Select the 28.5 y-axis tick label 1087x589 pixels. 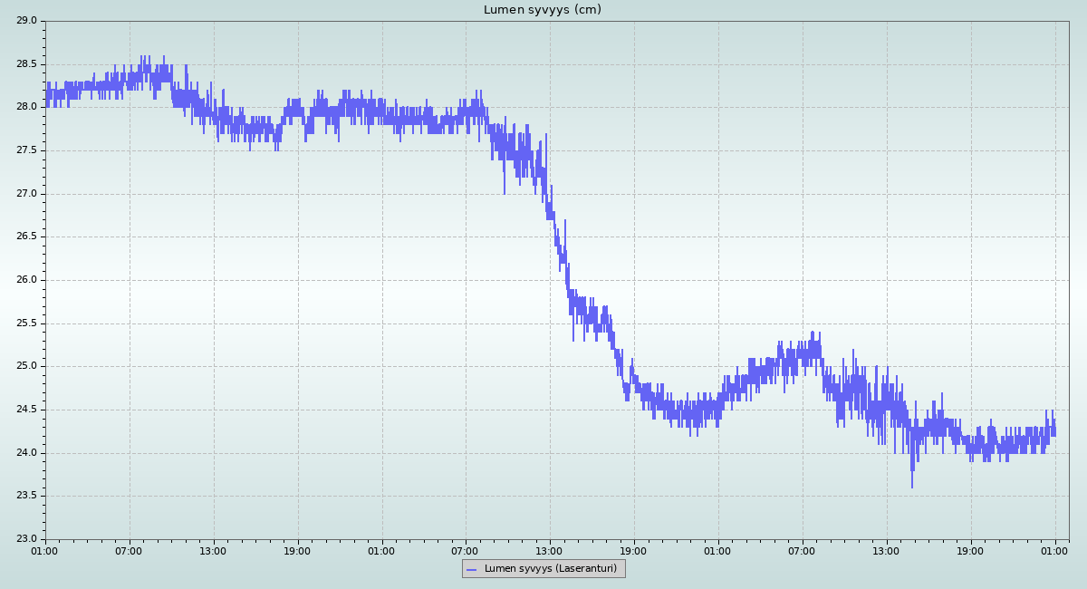click(26, 64)
